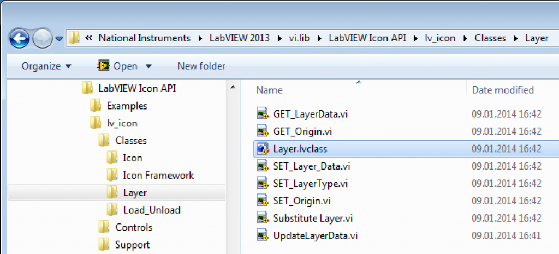Viewport: 559px width, 254px height.
Task: Open the recent locations dropdown arrow
Action: pos(59,38)
